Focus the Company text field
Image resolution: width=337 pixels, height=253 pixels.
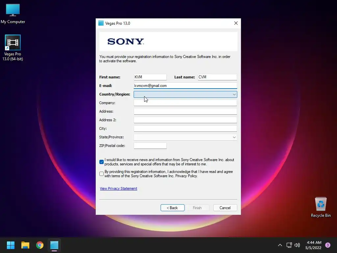[x=185, y=103]
